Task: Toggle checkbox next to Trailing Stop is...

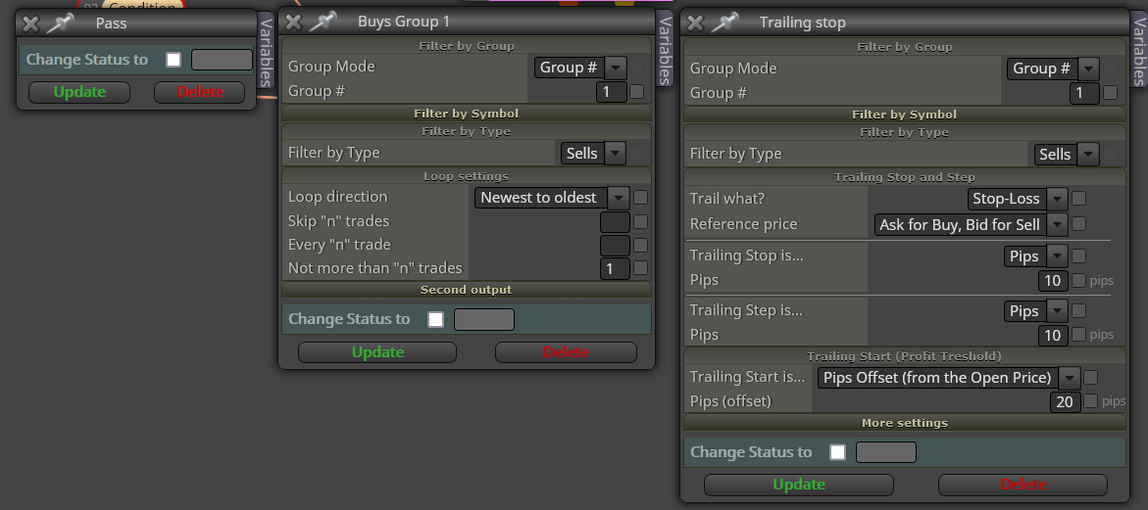Action: point(1078,255)
